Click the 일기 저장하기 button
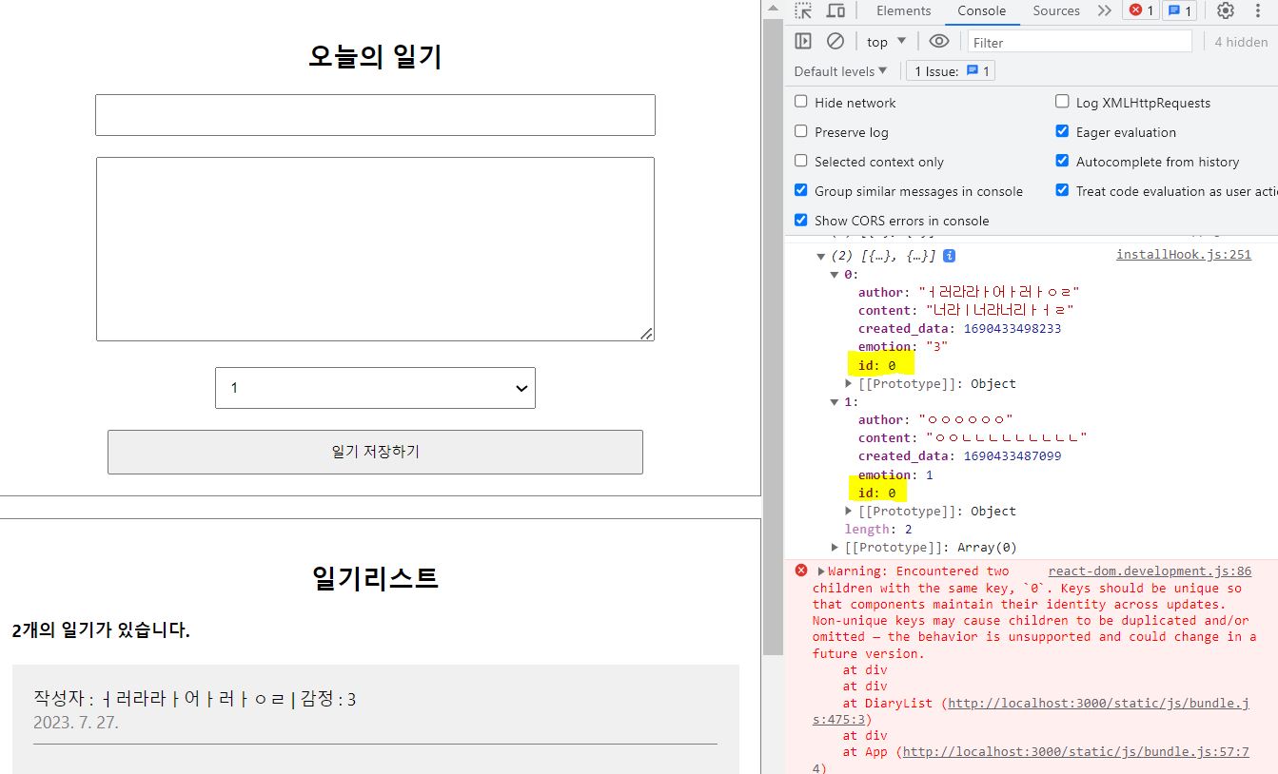Viewport: 1278px width, 774px height. 375,452
